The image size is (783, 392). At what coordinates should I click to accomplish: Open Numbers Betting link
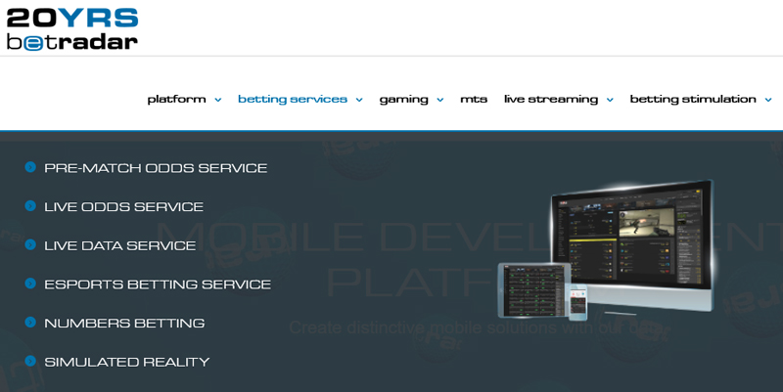[124, 324]
